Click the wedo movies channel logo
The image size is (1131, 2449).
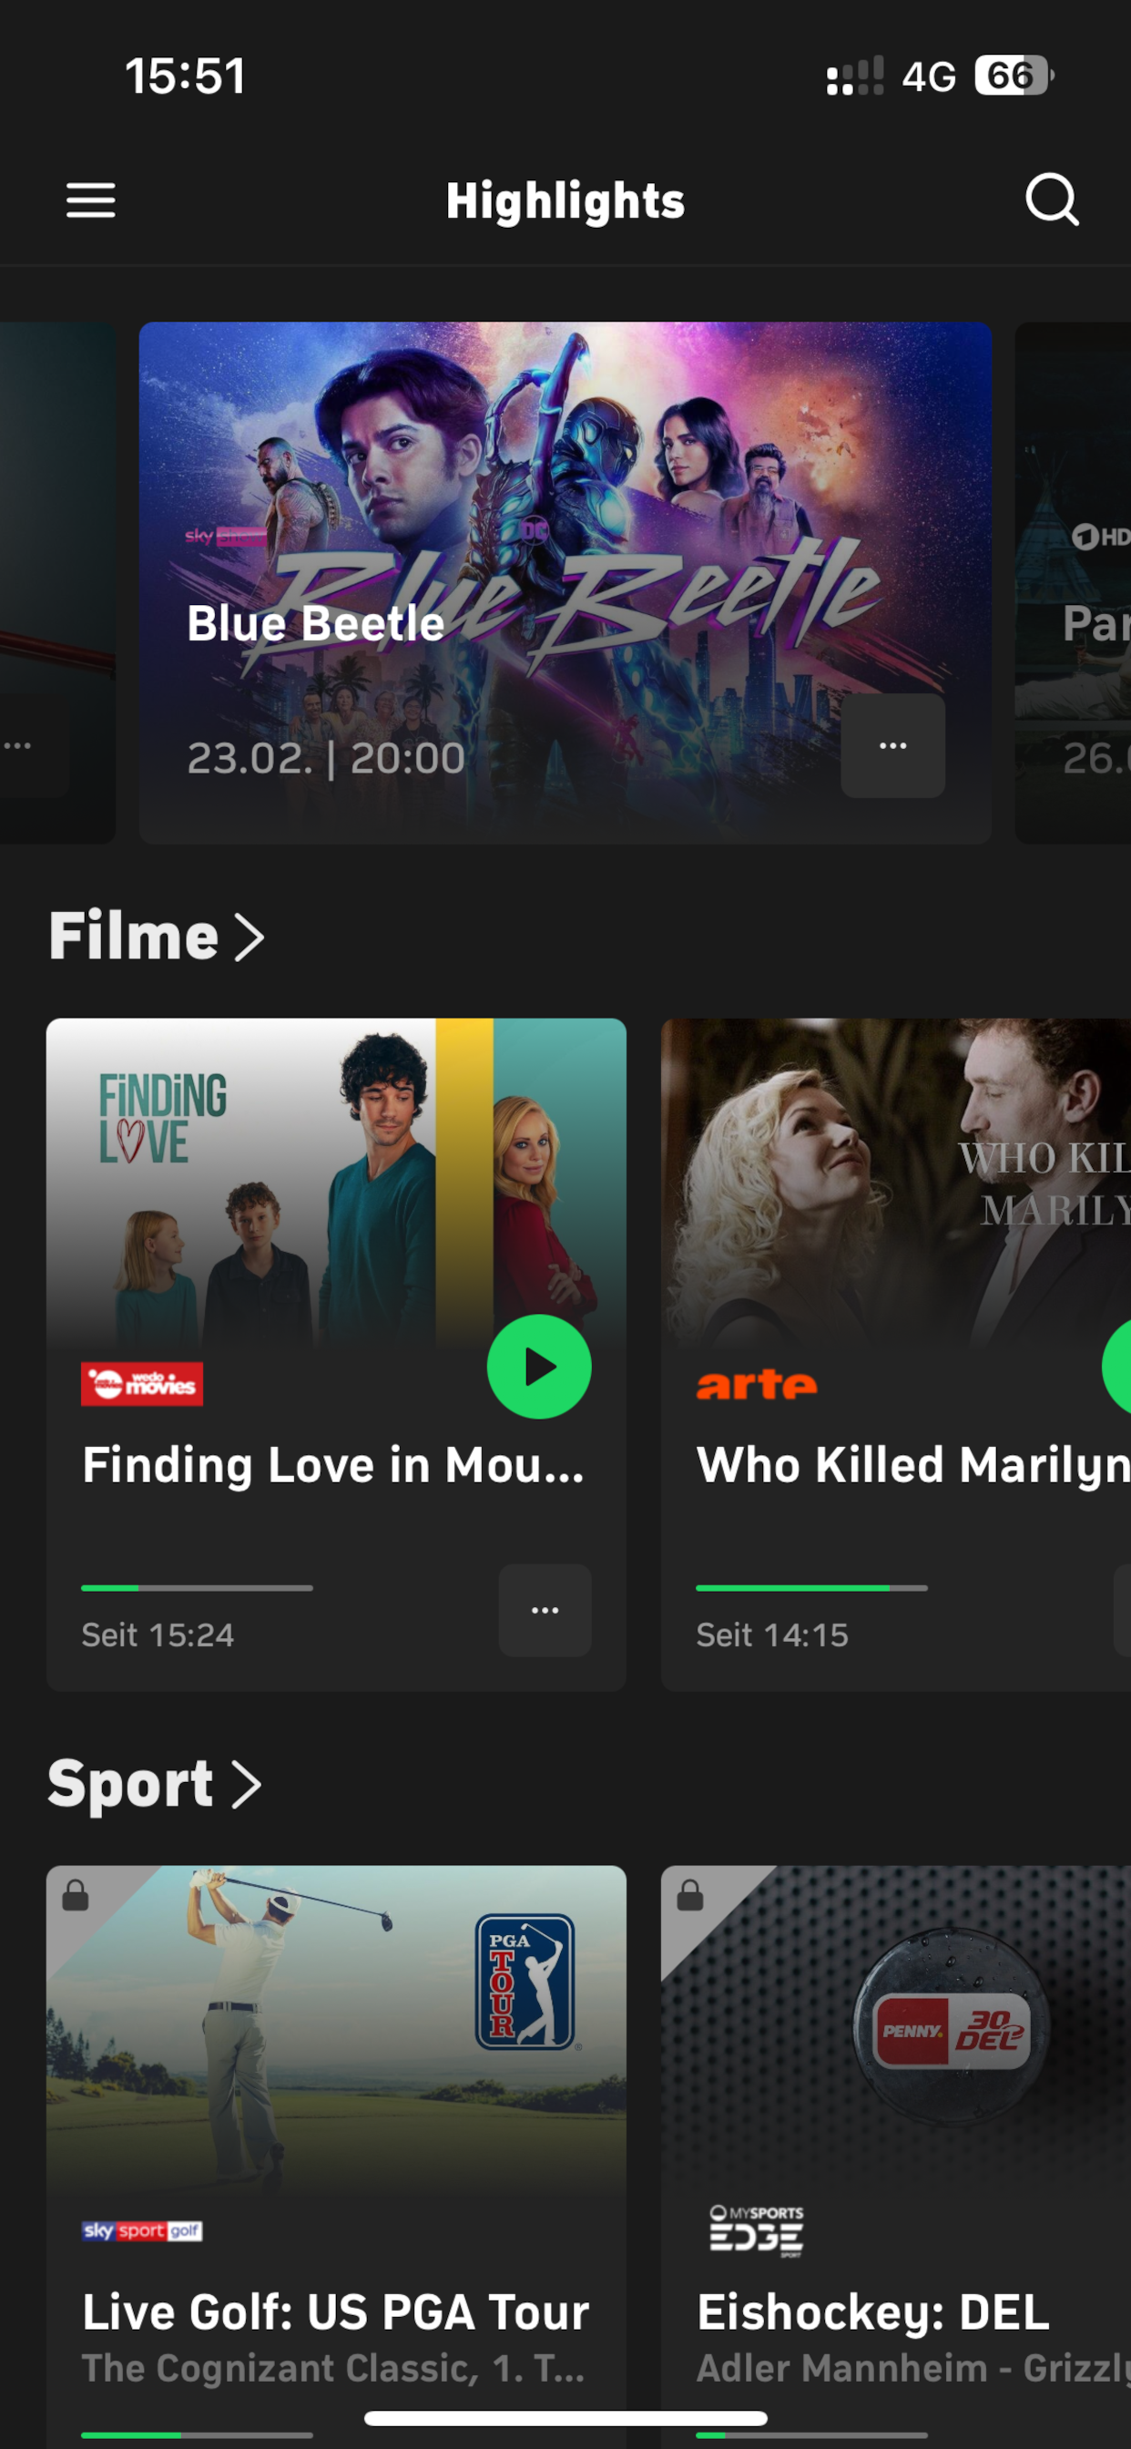click(142, 1384)
